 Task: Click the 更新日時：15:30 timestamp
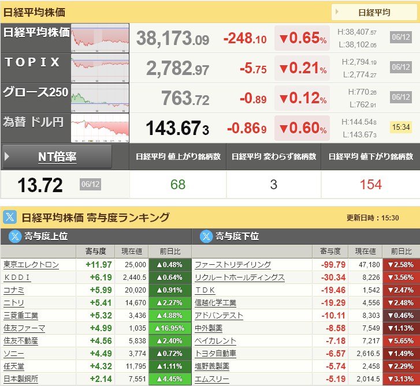(373, 218)
